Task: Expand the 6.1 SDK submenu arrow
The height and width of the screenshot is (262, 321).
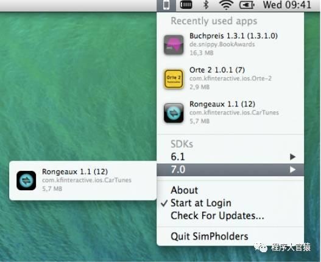Action: (293, 157)
